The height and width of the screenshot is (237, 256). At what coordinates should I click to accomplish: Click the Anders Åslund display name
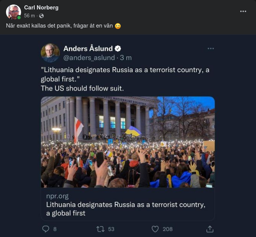pos(88,48)
